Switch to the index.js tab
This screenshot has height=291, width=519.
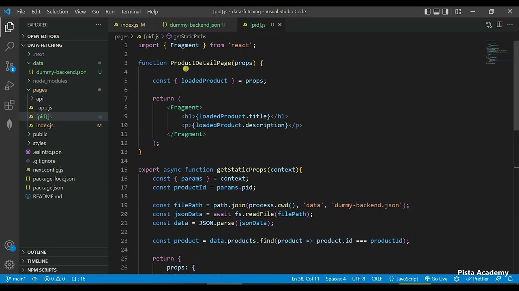tap(132, 25)
